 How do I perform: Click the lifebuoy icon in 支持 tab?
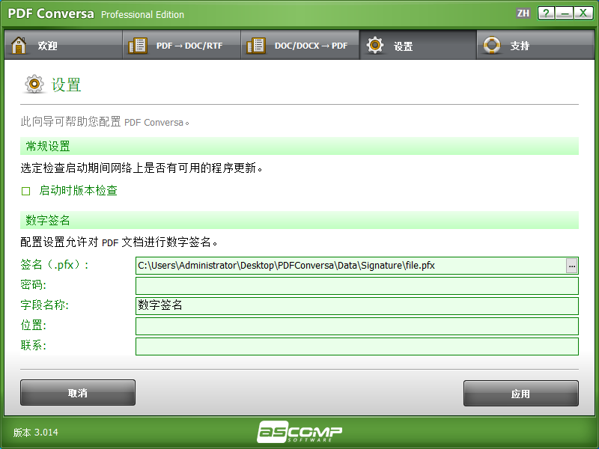(x=492, y=45)
